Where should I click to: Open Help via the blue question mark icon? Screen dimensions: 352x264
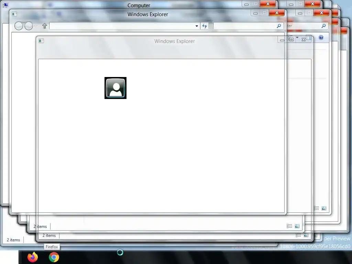321,37
